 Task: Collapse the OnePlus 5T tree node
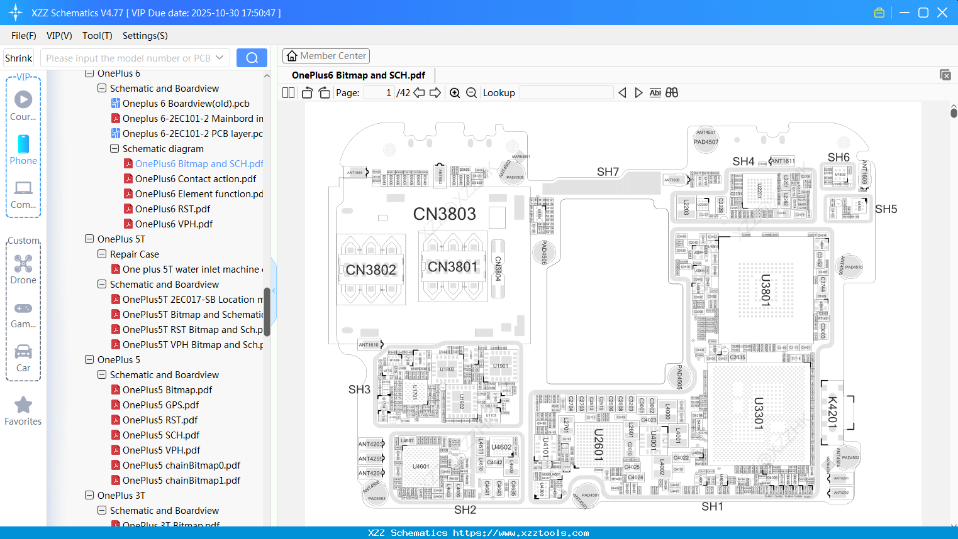click(89, 239)
